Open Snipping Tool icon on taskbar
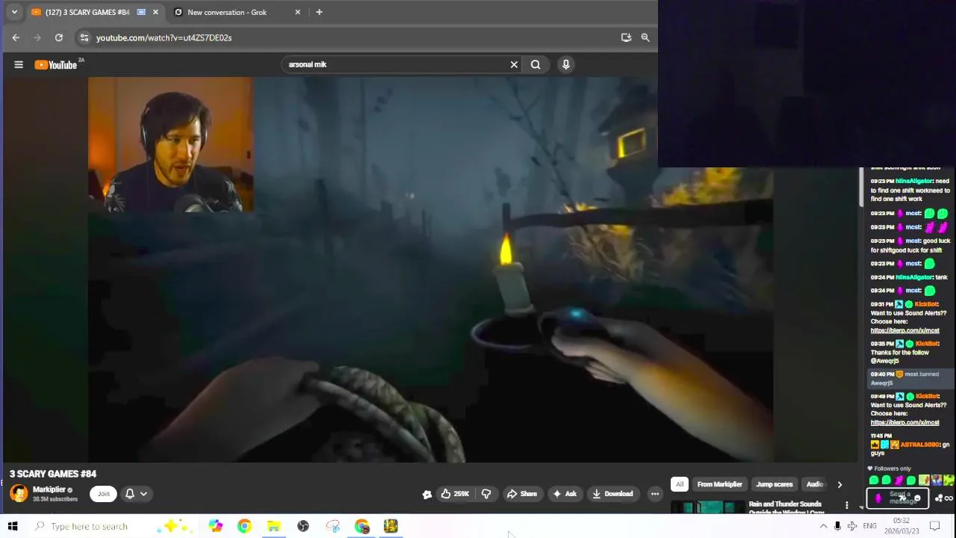The image size is (956, 538). (x=332, y=526)
